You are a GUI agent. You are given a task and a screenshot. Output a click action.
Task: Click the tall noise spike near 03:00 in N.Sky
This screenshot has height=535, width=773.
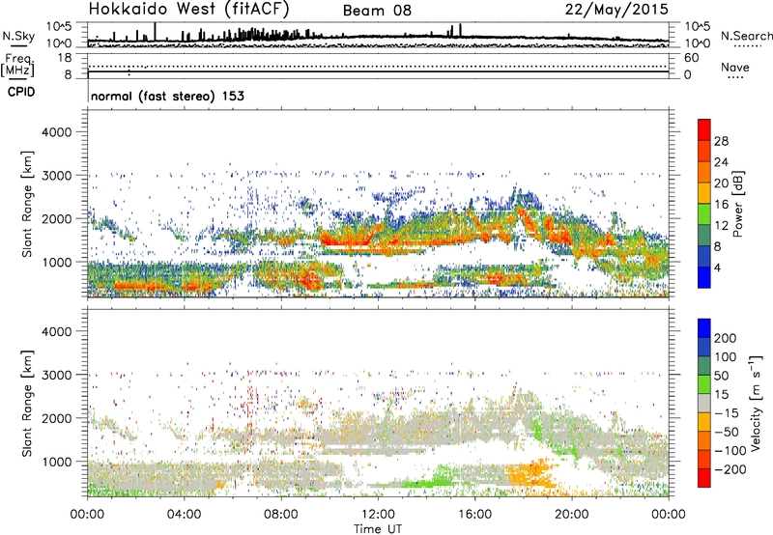156,32
